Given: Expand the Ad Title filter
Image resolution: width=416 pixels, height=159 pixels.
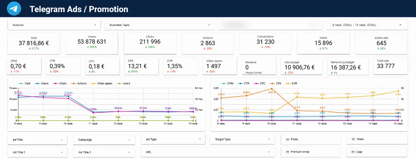Looking at the screenshot, I should pyautogui.click(x=37, y=139).
